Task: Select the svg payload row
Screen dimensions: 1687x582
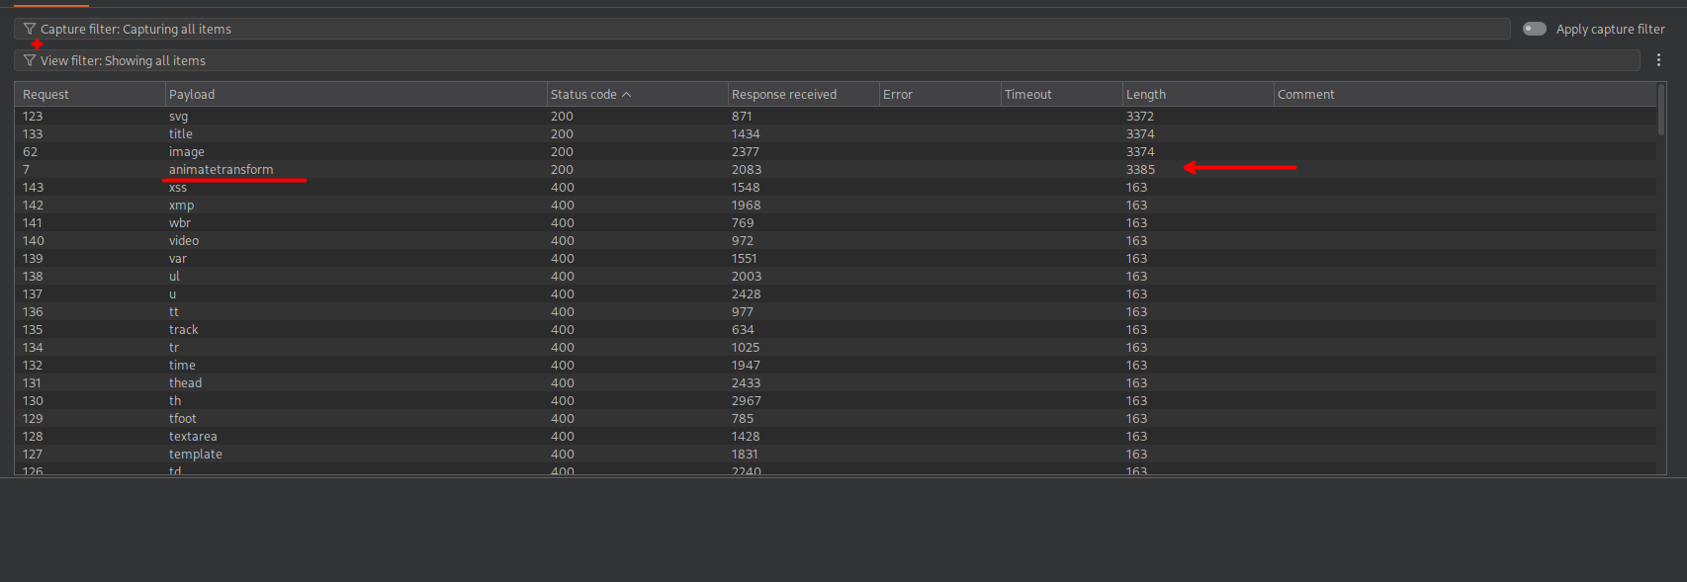Action: click(x=178, y=117)
